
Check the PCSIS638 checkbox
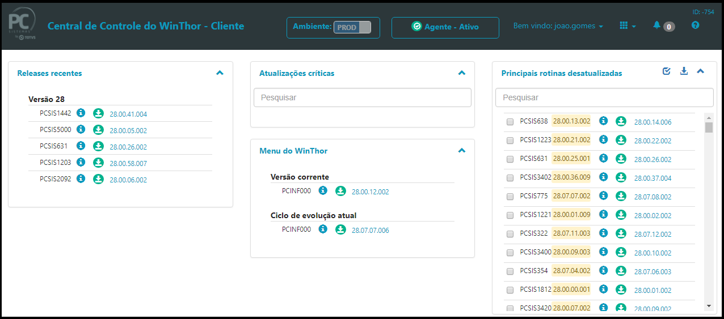(x=510, y=122)
